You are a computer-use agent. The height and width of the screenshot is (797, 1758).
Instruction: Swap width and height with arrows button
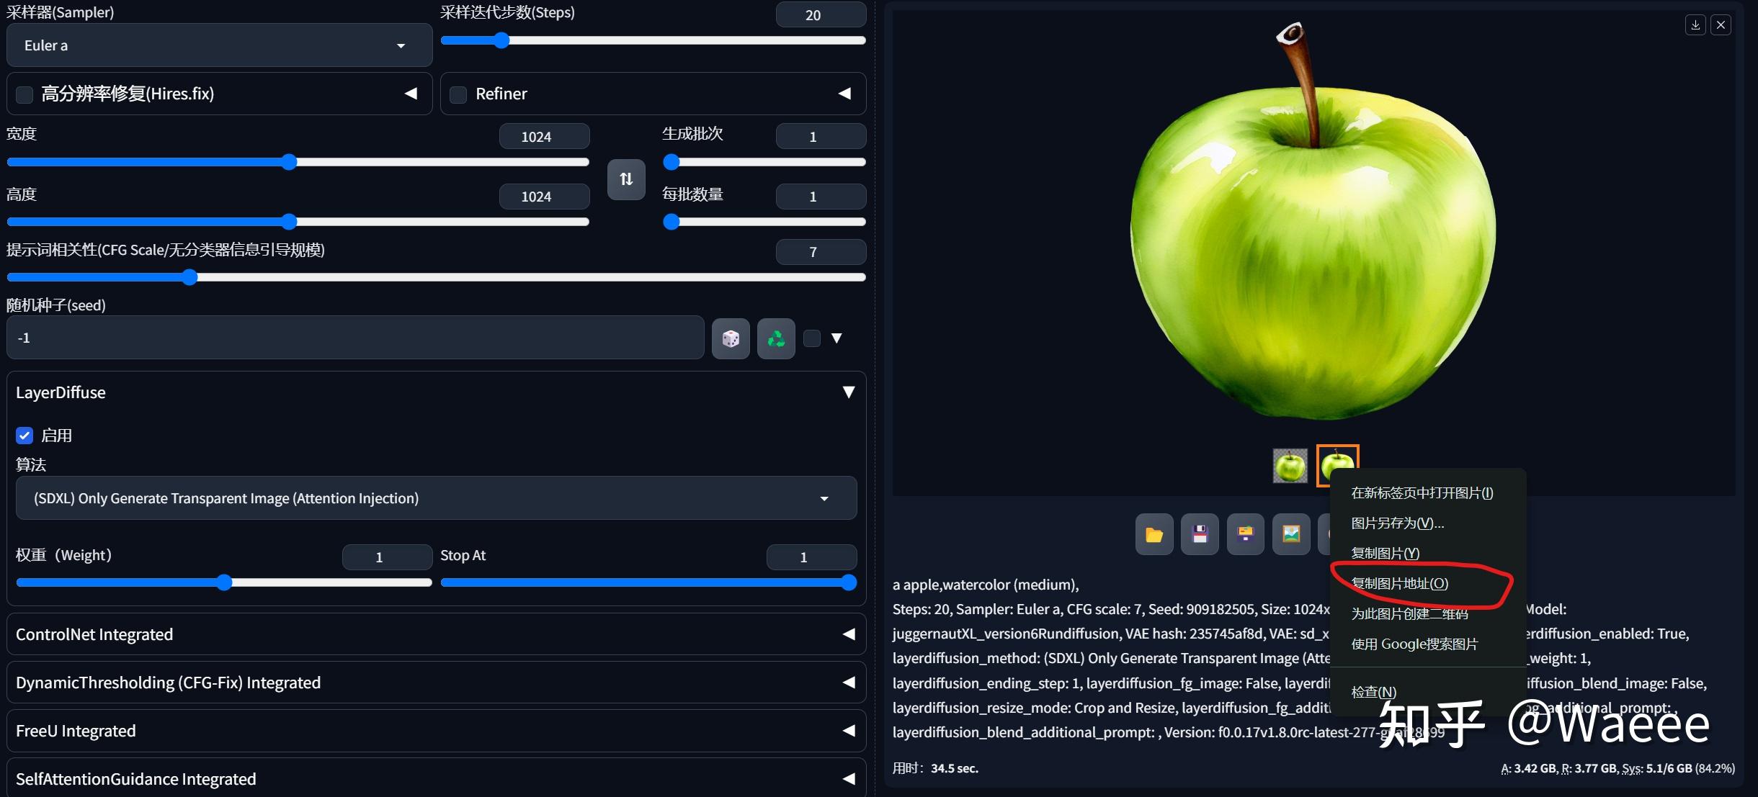click(626, 179)
